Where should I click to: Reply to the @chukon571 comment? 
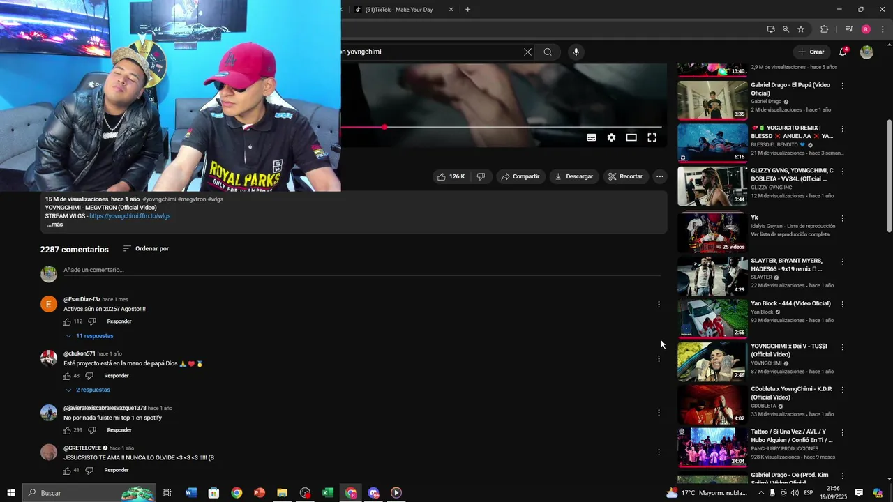tap(117, 376)
